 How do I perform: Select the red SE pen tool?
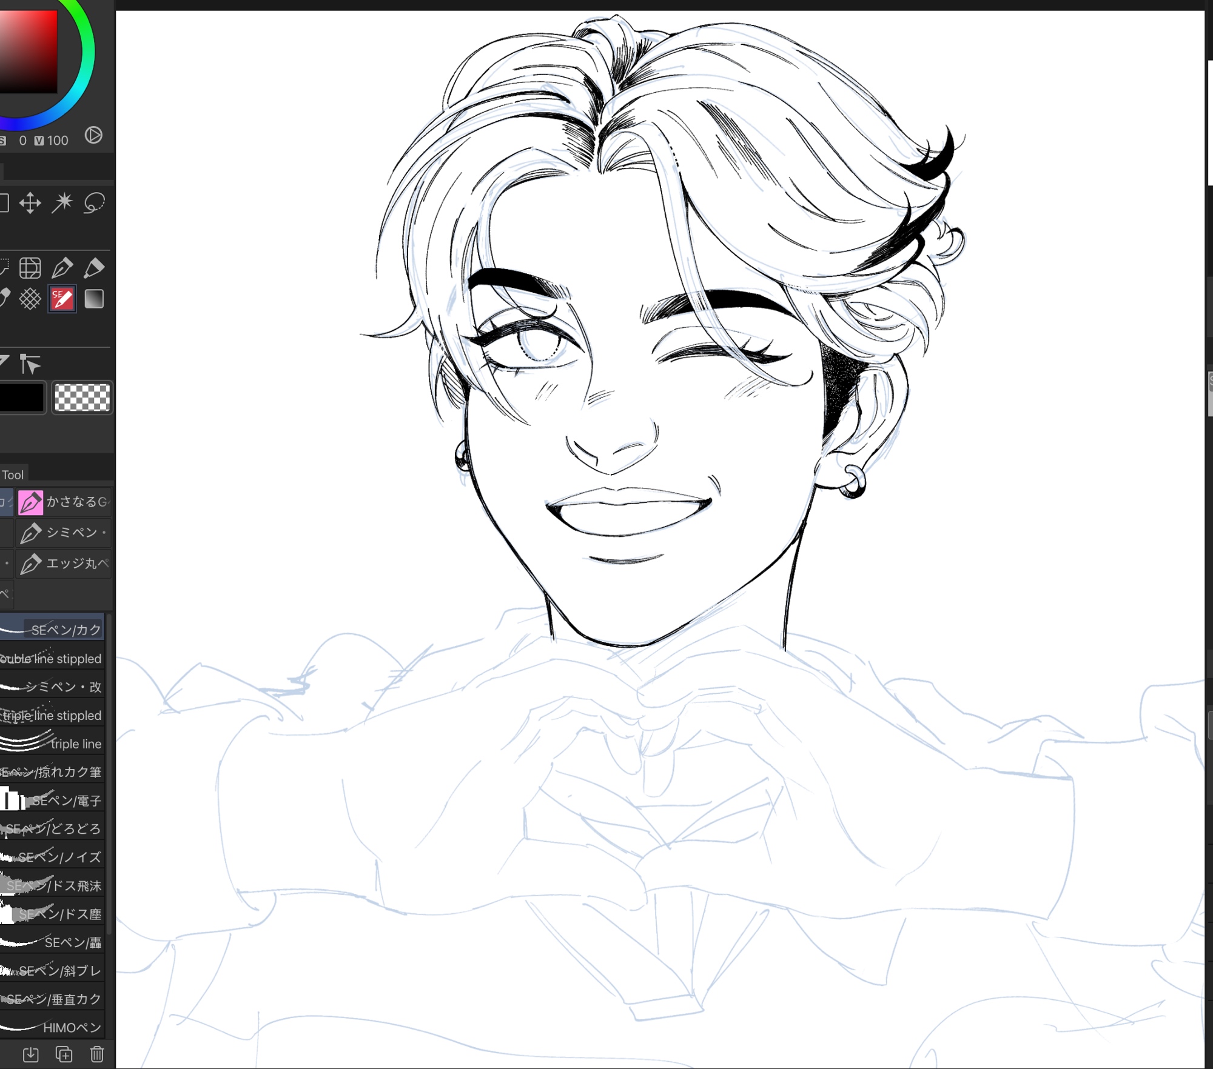(x=62, y=299)
